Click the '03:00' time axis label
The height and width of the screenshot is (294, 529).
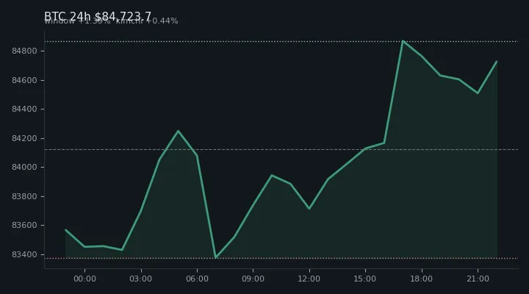(x=140, y=279)
